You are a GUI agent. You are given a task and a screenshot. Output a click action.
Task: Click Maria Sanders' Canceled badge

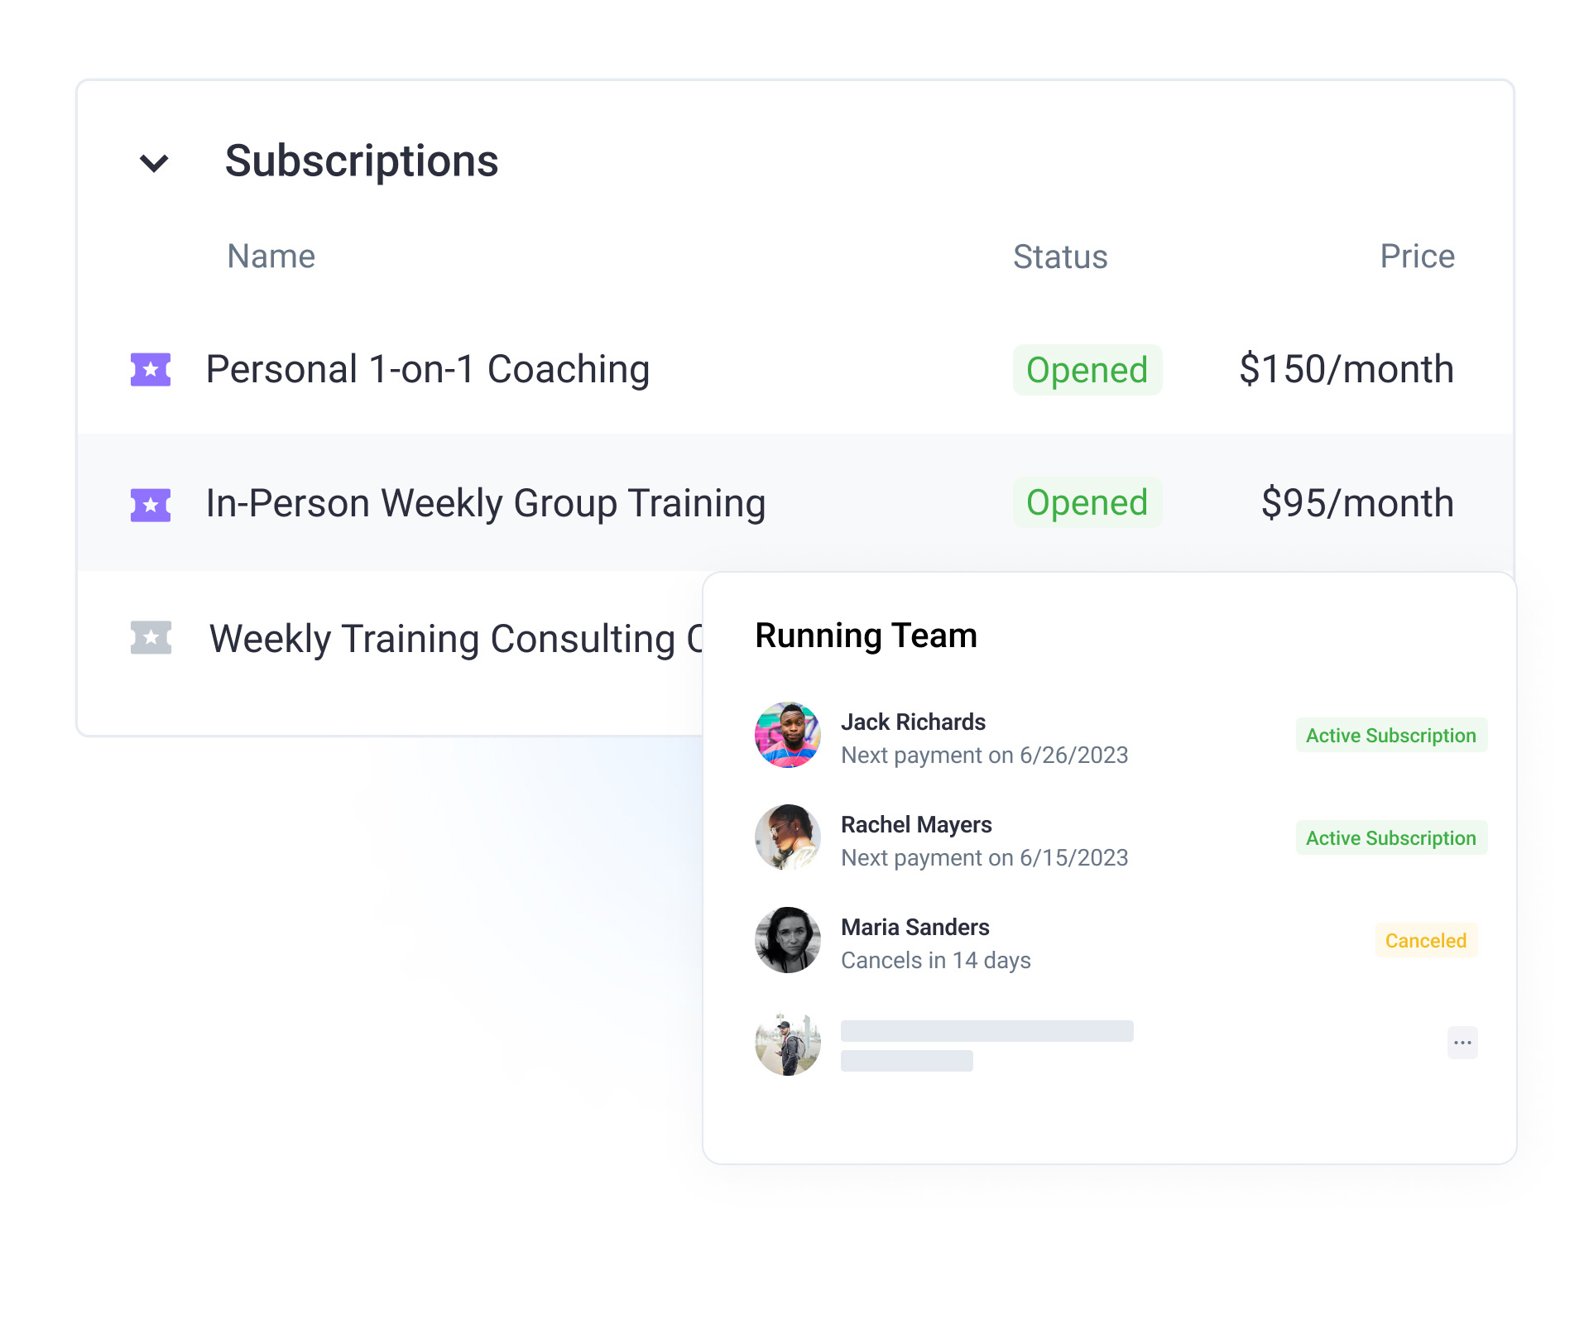point(1425,941)
